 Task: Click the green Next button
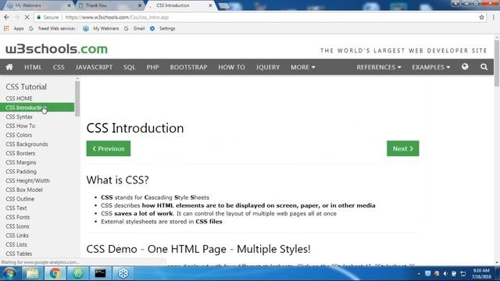tap(403, 148)
